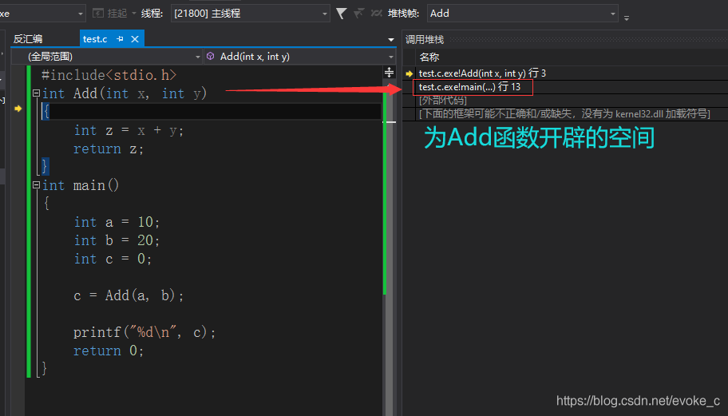Select call stack row test.c.exe!main(...) 行 13
The height and width of the screenshot is (416, 728).
[469, 87]
